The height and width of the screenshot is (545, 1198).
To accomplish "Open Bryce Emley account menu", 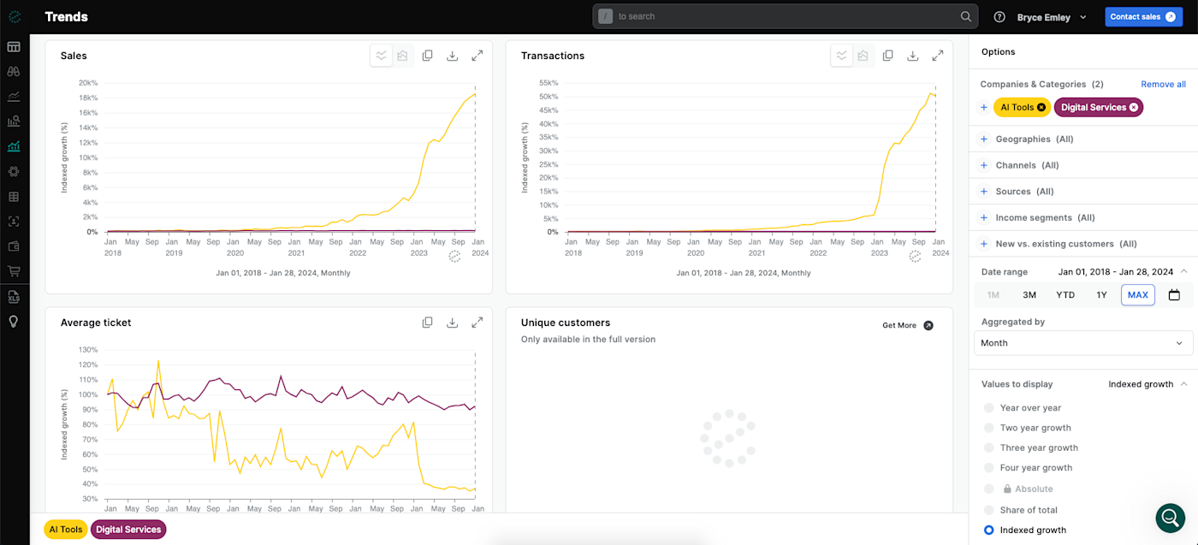I will point(1052,17).
